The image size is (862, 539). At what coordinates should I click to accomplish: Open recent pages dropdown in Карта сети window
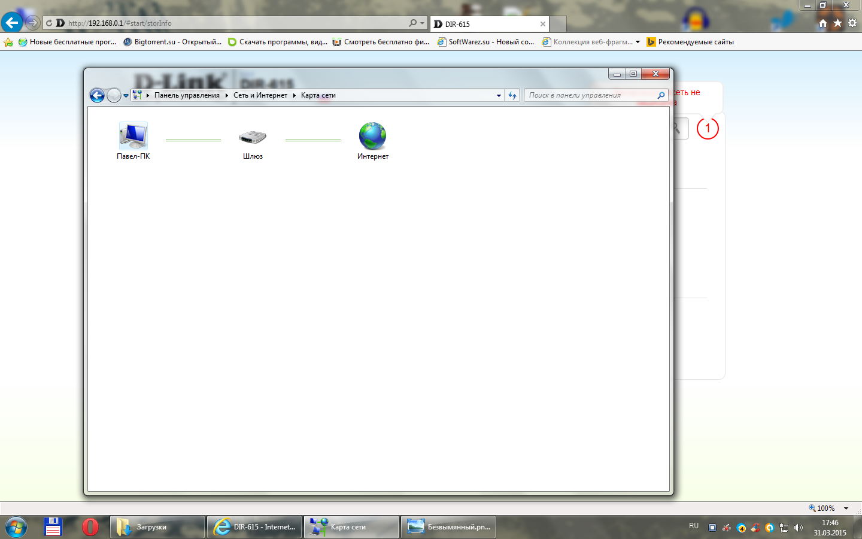coord(126,96)
